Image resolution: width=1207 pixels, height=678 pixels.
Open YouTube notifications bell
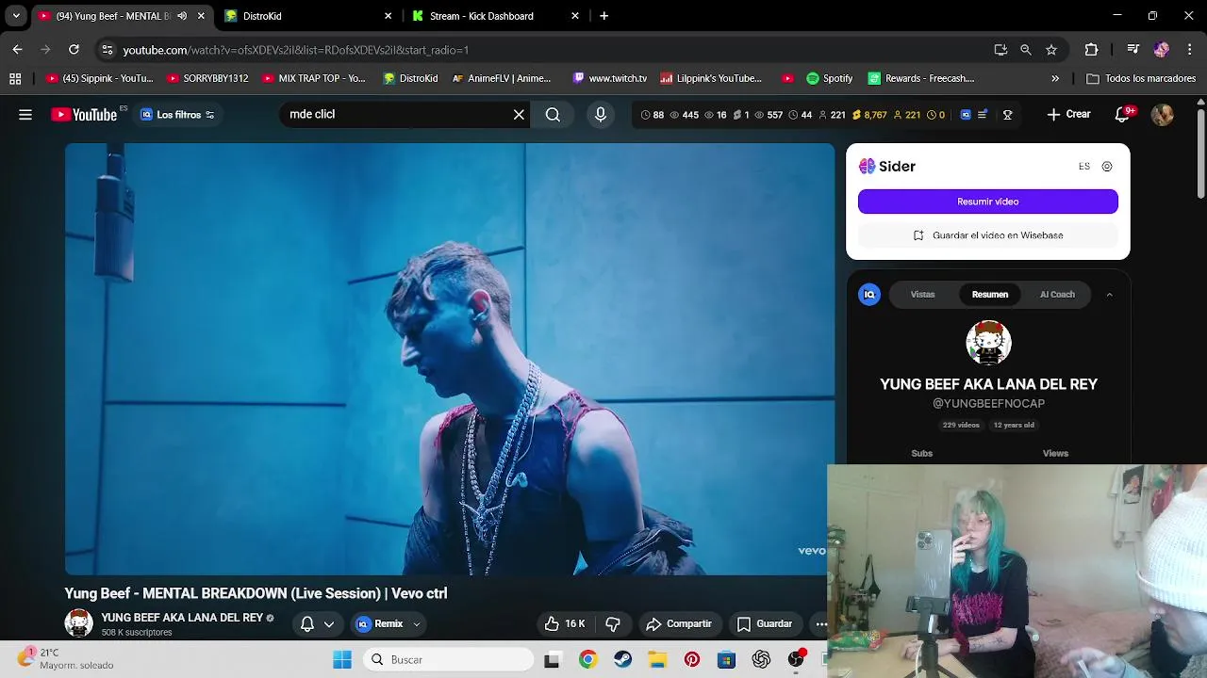click(x=1122, y=115)
